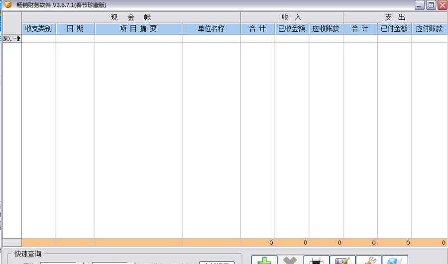Click the total 0 under 收入 合计
The image size is (448, 264).
click(258, 243)
